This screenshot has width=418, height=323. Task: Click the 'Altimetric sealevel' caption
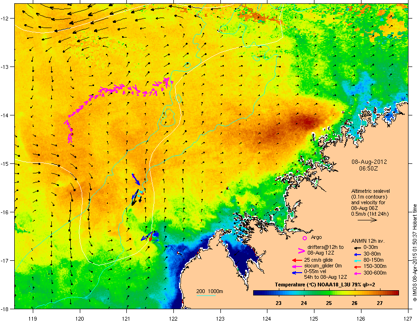(370, 191)
